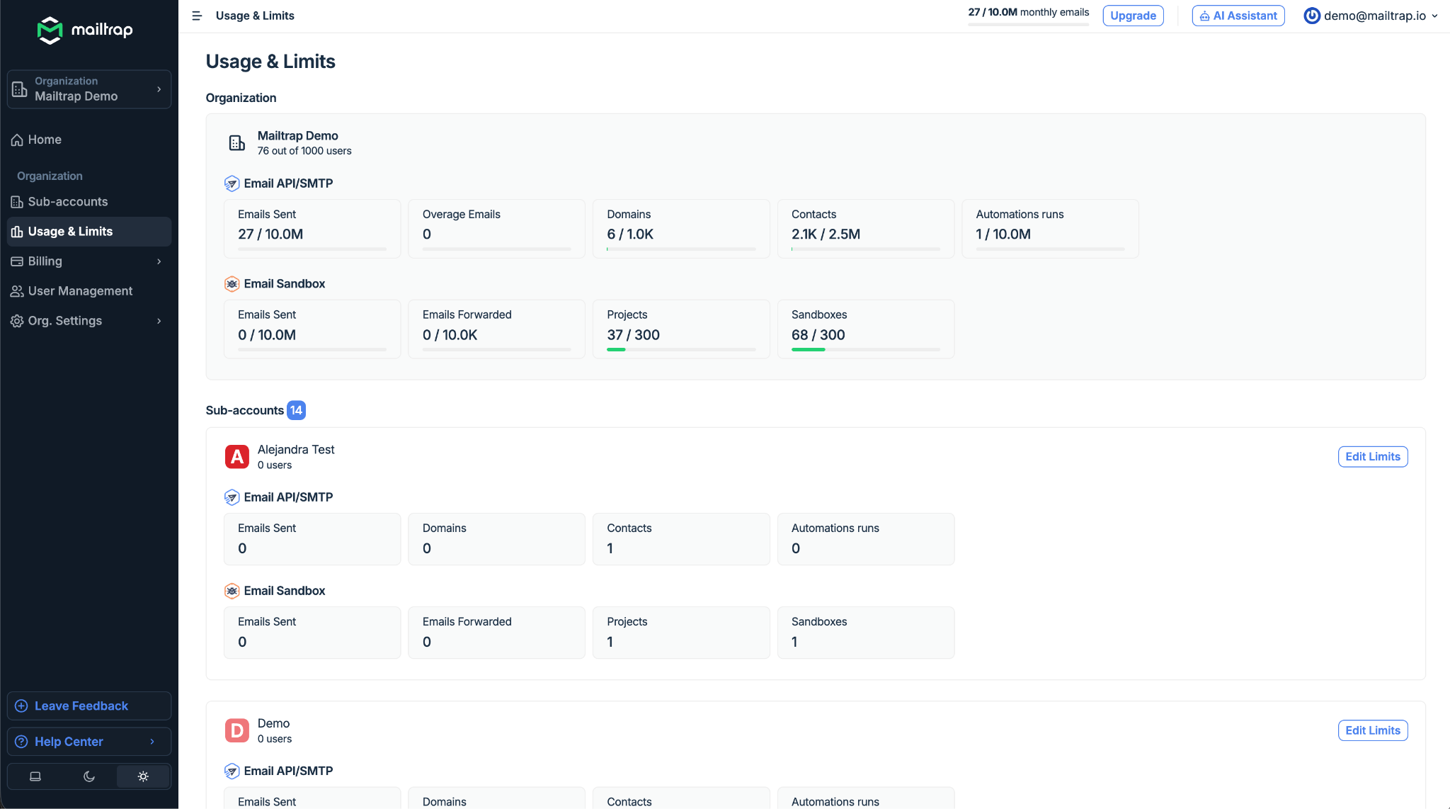Click Edit Limits for Alejandra Test
Screen dimensions: 1450x809
(x=1373, y=457)
